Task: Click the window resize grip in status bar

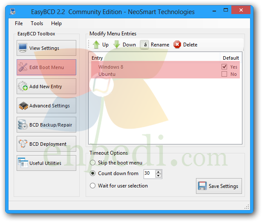Action: [x=247, y=207]
